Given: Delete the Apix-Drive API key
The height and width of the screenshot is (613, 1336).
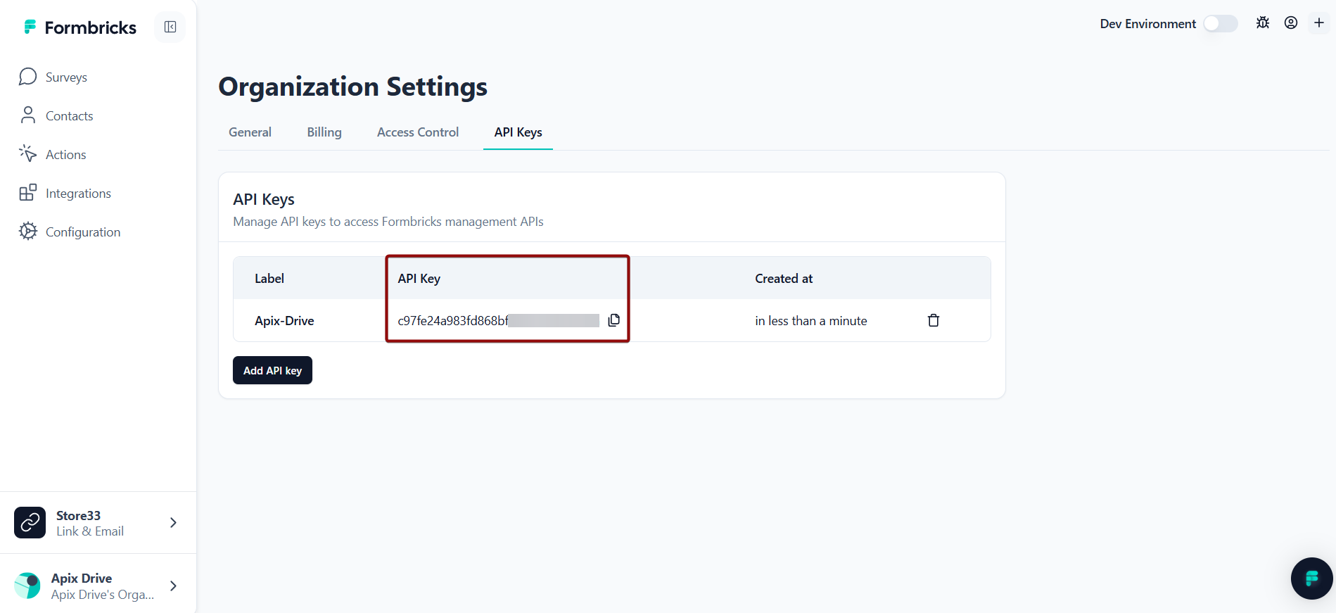Looking at the screenshot, I should click(x=934, y=320).
